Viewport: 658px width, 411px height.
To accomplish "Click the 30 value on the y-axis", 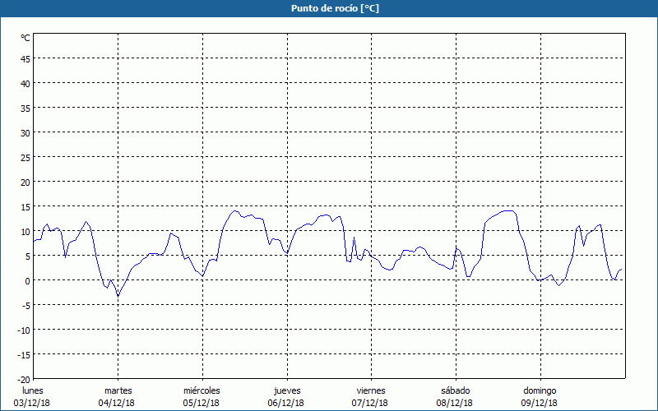I will (25, 132).
